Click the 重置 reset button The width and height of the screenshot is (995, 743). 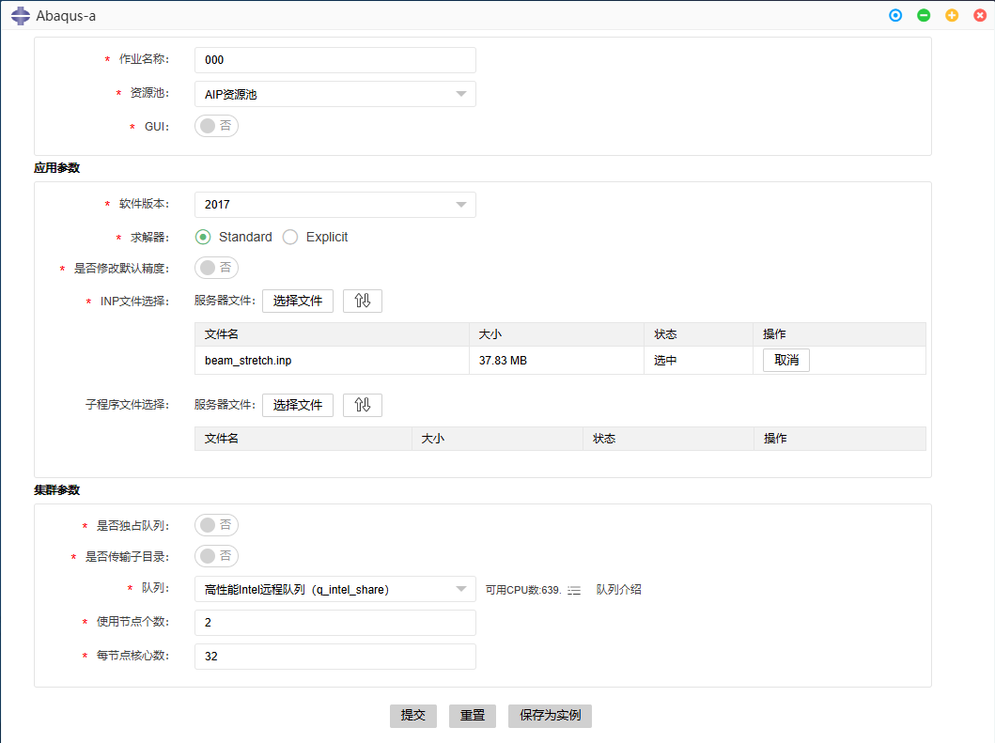click(473, 716)
